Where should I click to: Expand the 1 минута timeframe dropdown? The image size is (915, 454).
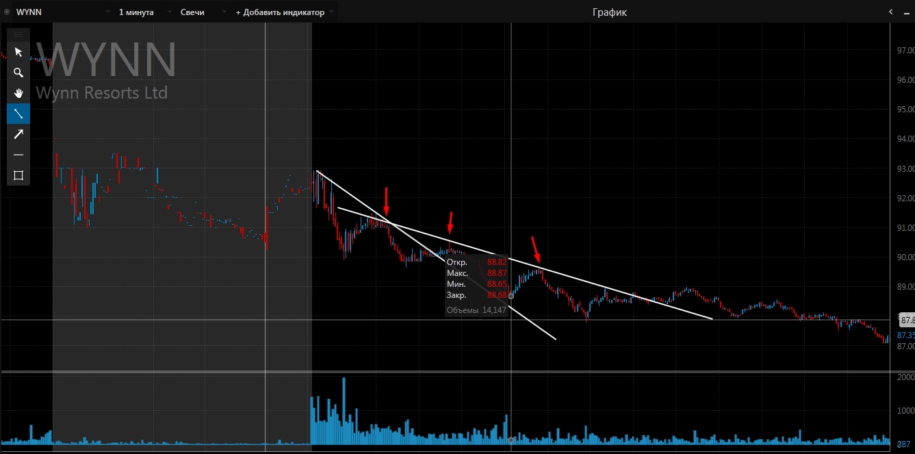pos(142,12)
